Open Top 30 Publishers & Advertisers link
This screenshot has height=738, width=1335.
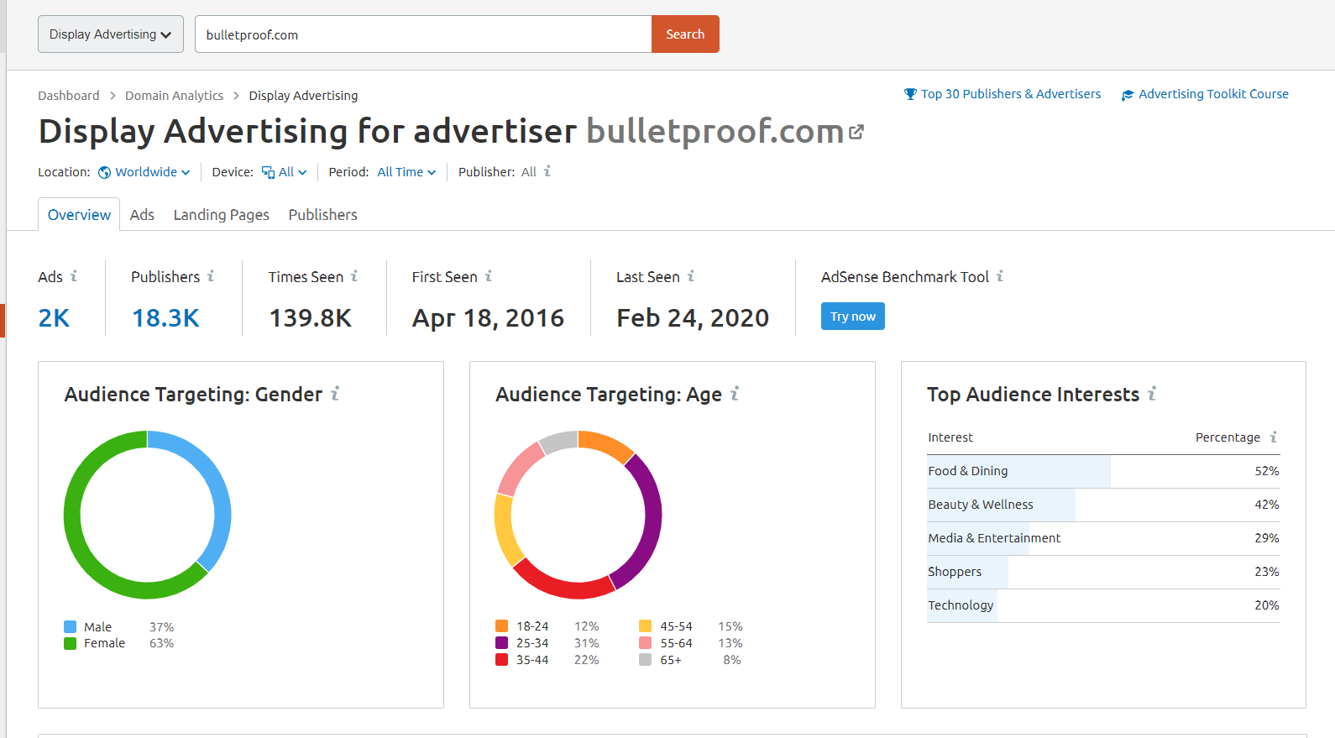(x=1011, y=94)
